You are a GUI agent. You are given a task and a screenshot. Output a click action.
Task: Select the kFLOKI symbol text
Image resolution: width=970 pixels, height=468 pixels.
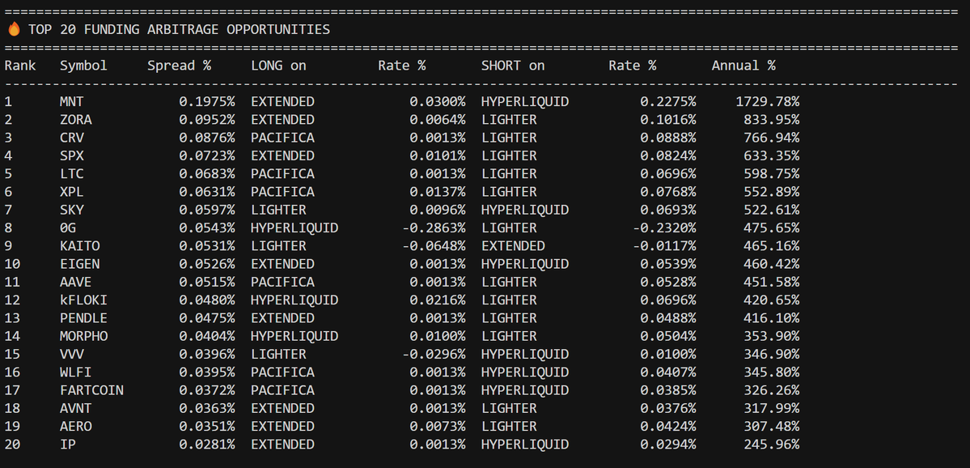(x=83, y=300)
